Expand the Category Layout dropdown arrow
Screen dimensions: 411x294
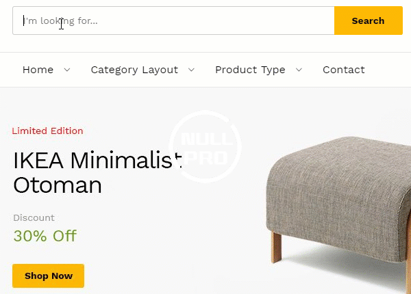(x=192, y=70)
